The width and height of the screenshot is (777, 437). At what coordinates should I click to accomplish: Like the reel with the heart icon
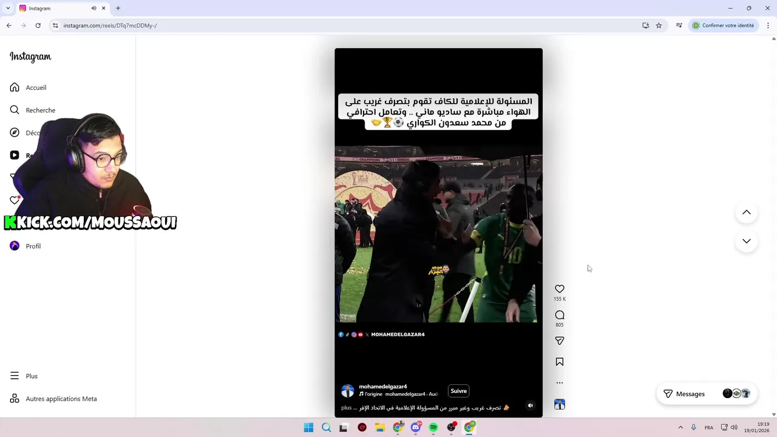pyautogui.click(x=560, y=289)
